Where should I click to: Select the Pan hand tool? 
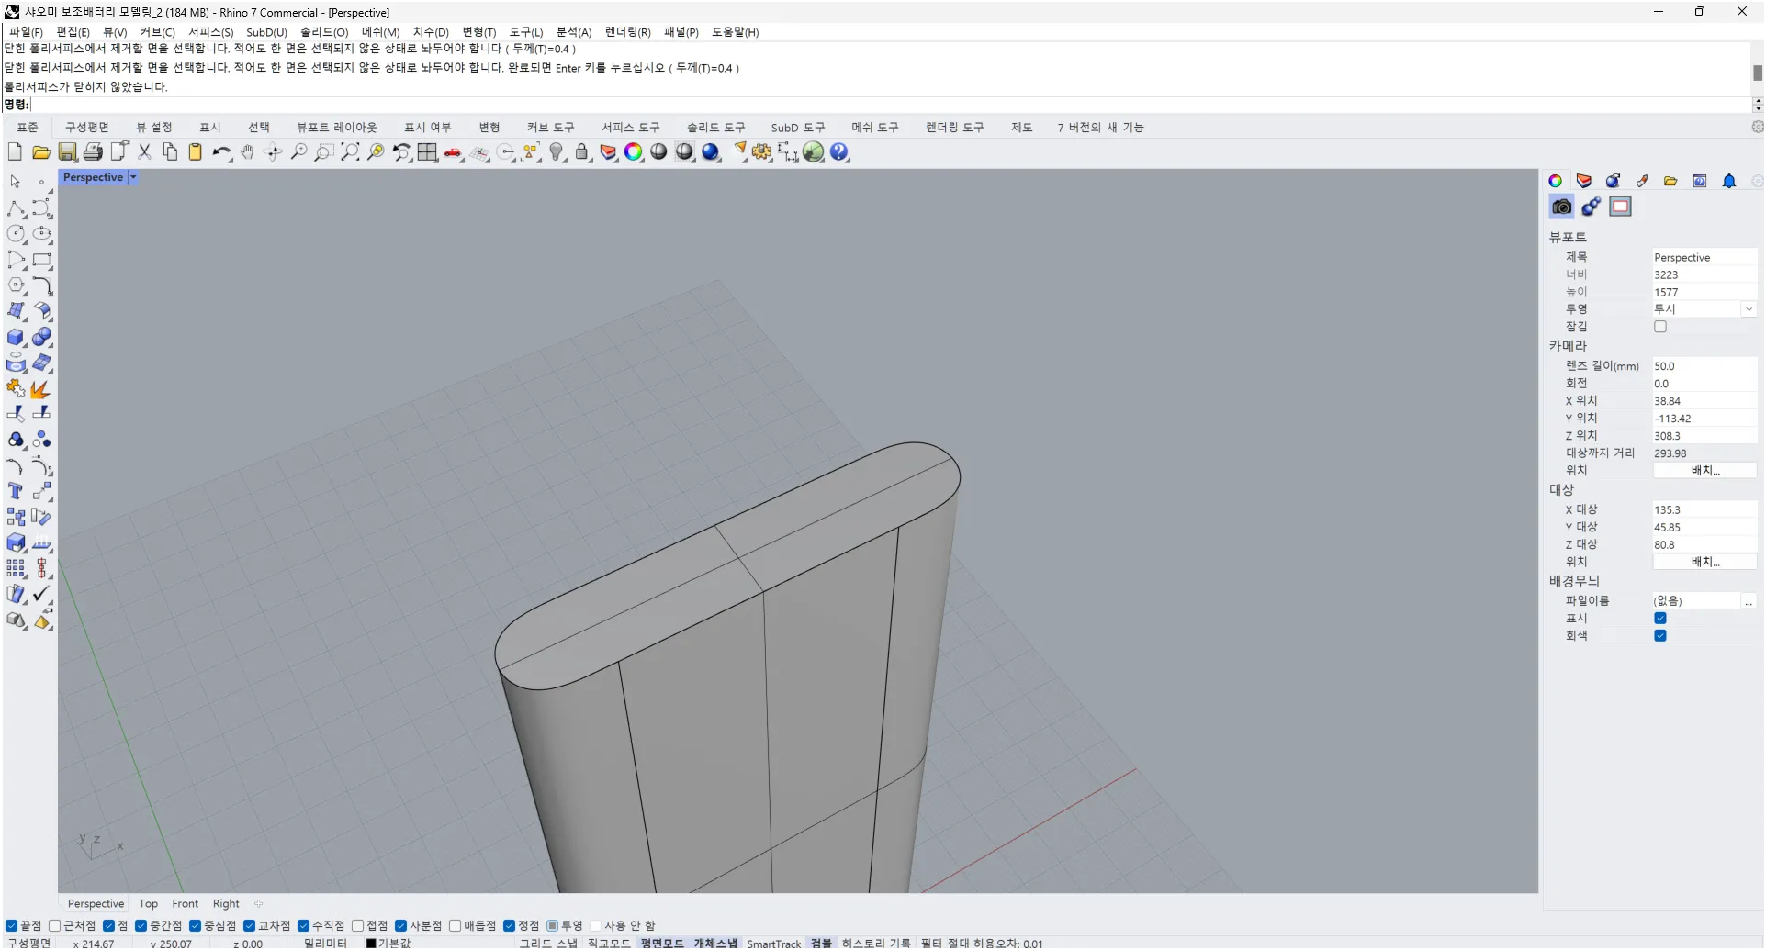pos(247,152)
